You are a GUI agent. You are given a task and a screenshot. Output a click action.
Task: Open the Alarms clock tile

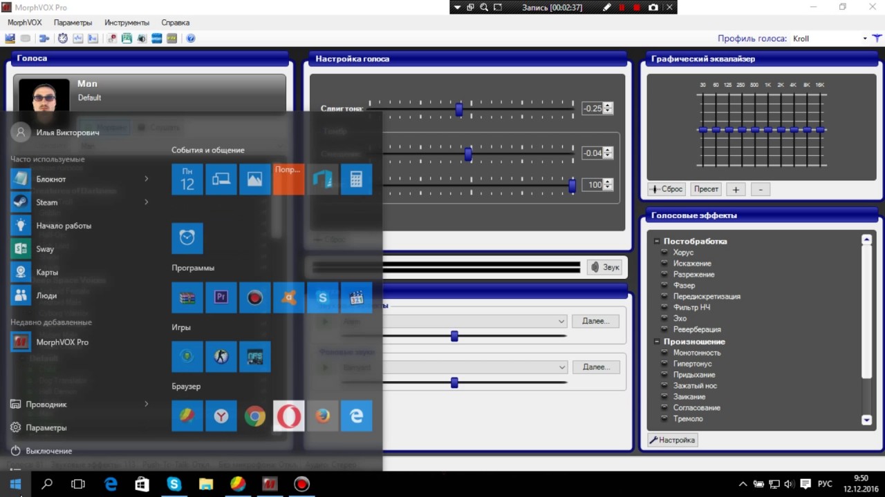pyautogui.click(x=187, y=238)
